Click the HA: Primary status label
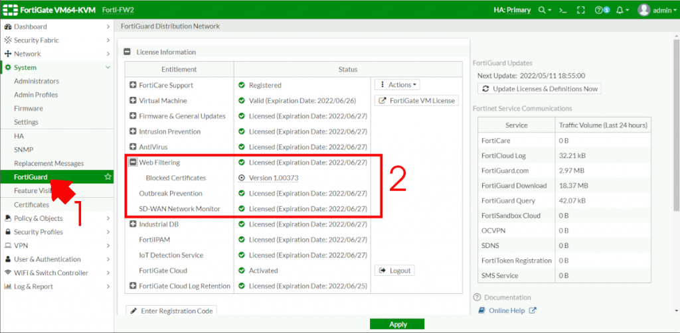Image resolution: width=680 pixels, height=333 pixels. point(512,10)
